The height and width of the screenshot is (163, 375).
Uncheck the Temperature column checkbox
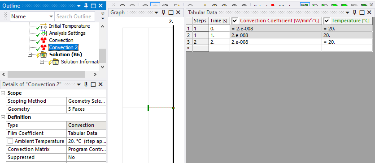click(327, 21)
